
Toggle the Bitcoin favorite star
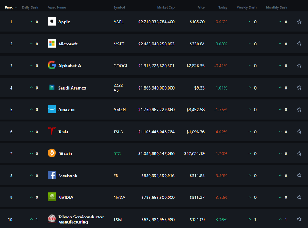pyautogui.click(x=299, y=153)
